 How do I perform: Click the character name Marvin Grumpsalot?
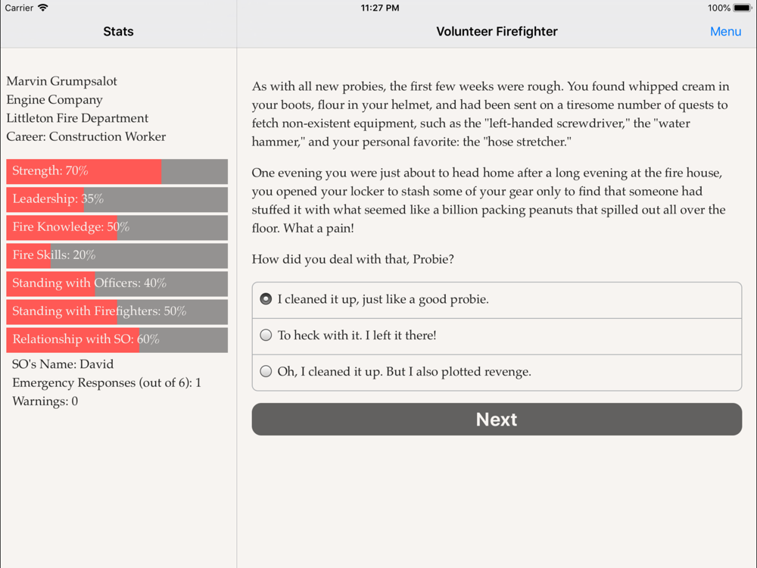(62, 81)
